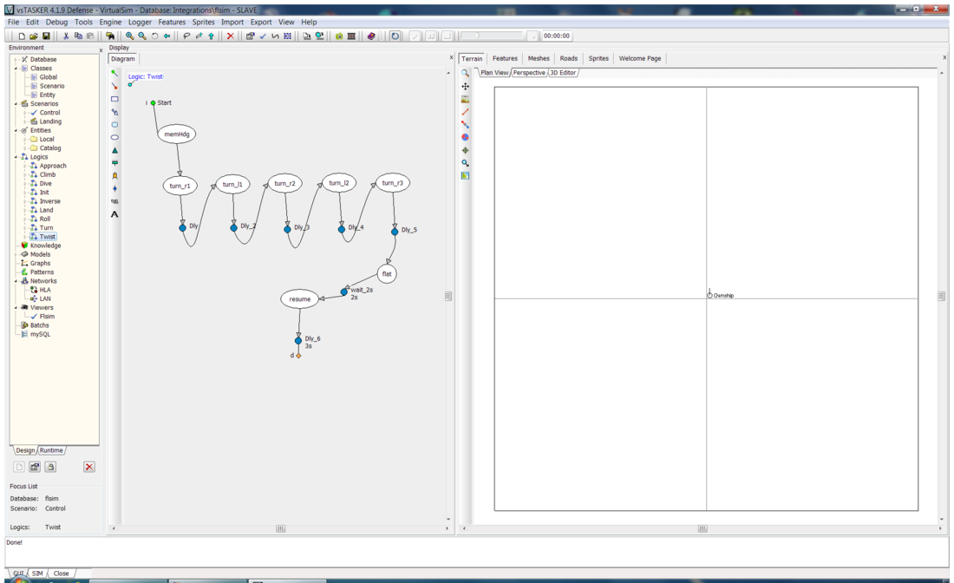
Task: Click the zoom in magnifier in toolbar
Action: pos(129,36)
